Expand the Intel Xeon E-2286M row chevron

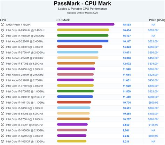point(2,41)
